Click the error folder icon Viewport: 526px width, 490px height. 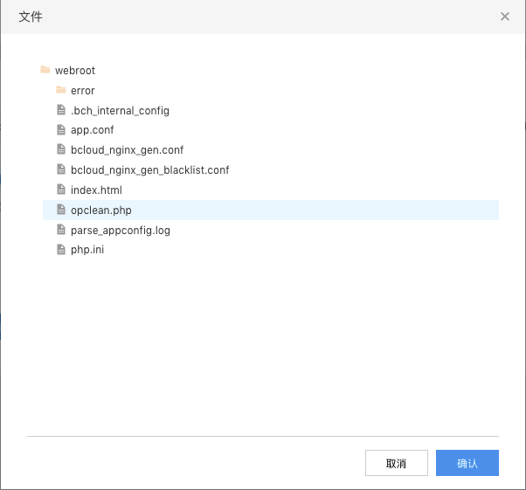pyautogui.click(x=60, y=90)
